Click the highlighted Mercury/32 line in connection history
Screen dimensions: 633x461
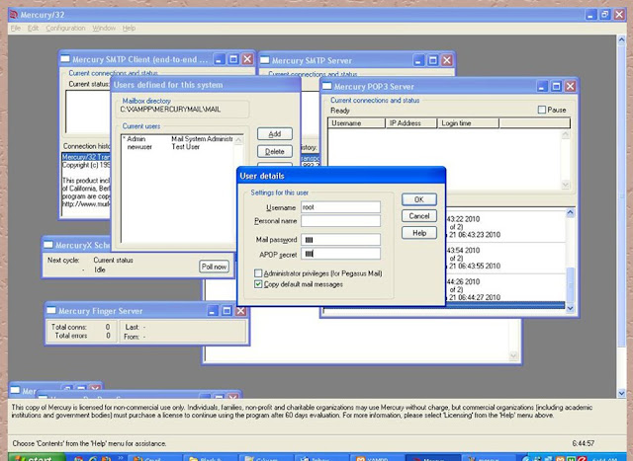(86, 157)
